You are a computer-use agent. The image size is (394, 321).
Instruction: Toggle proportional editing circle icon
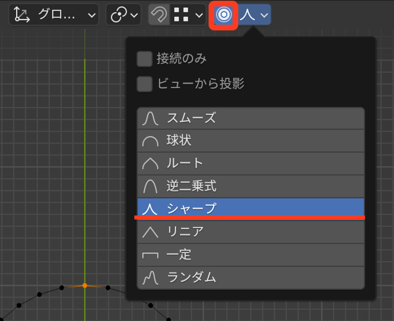tap(224, 15)
